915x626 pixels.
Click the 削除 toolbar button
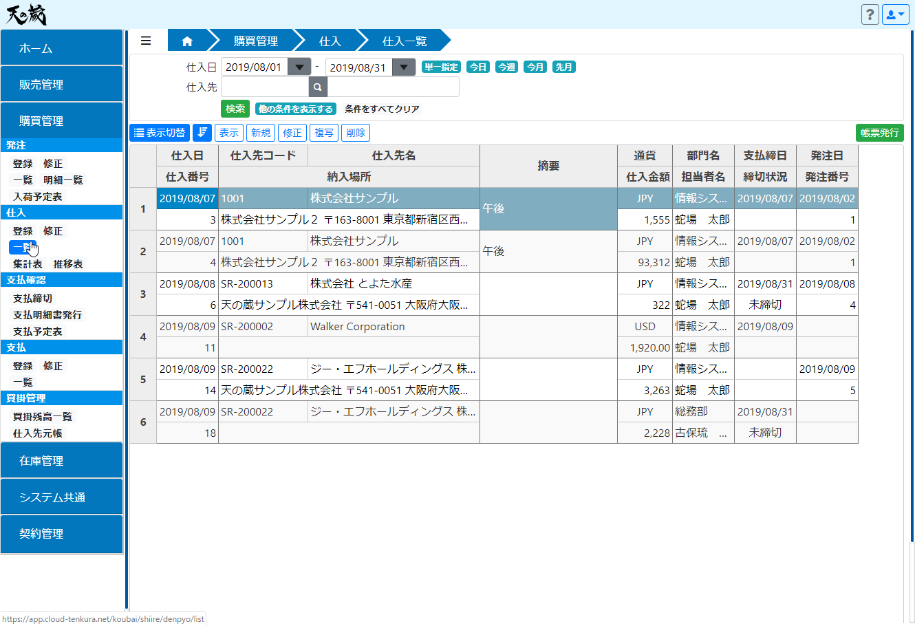[356, 133]
